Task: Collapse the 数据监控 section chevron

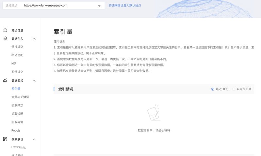Action: pyautogui.click(x=34, y=81)
